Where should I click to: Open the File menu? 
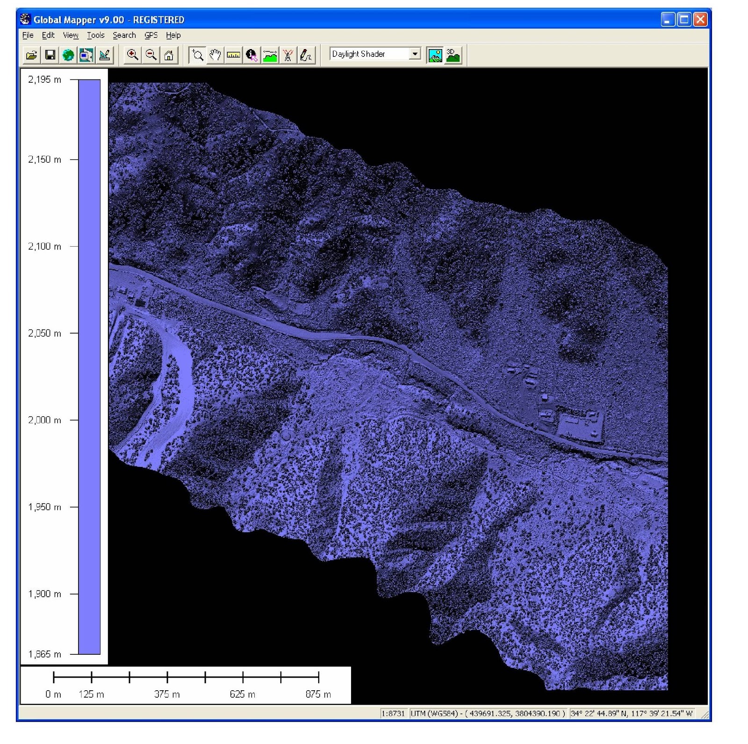pos(28,35)
